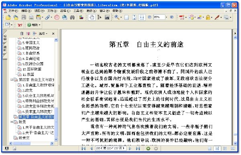Close the bookmarks panel with X
Viewport: 241px width, 155px height.
tap(53, 33)
